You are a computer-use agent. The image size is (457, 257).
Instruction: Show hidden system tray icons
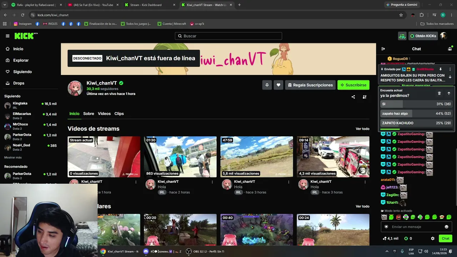[387, 251]
